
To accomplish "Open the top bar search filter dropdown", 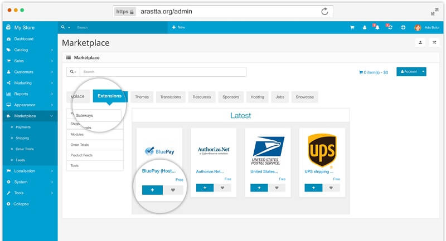I will pos(65,27).
